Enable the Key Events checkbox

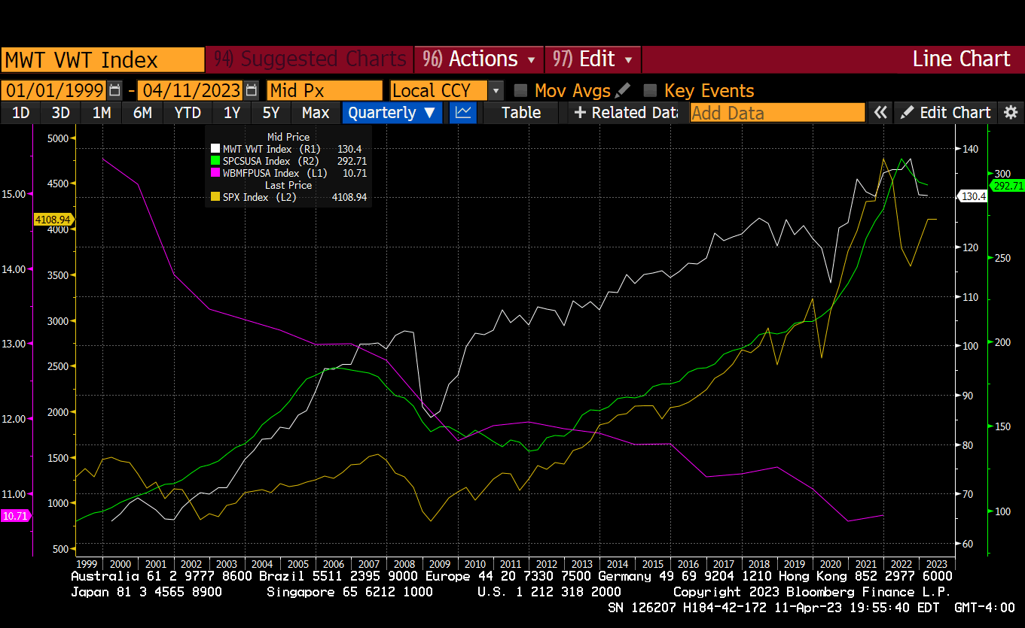[x=650, y=91]
